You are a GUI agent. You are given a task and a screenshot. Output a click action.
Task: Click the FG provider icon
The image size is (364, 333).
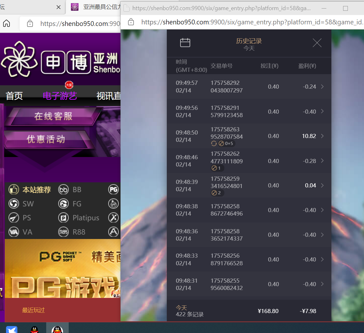pyautogui.click(x=63, y=204)
